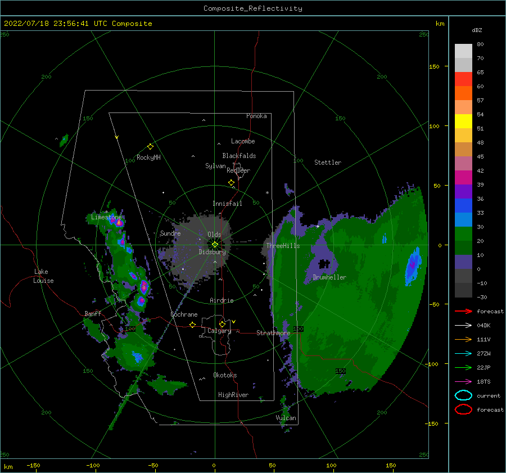Screen dimensions: 506x473
Task: Click the asterisk marker east of Innisfail
Action: click(x=267, y=193)
